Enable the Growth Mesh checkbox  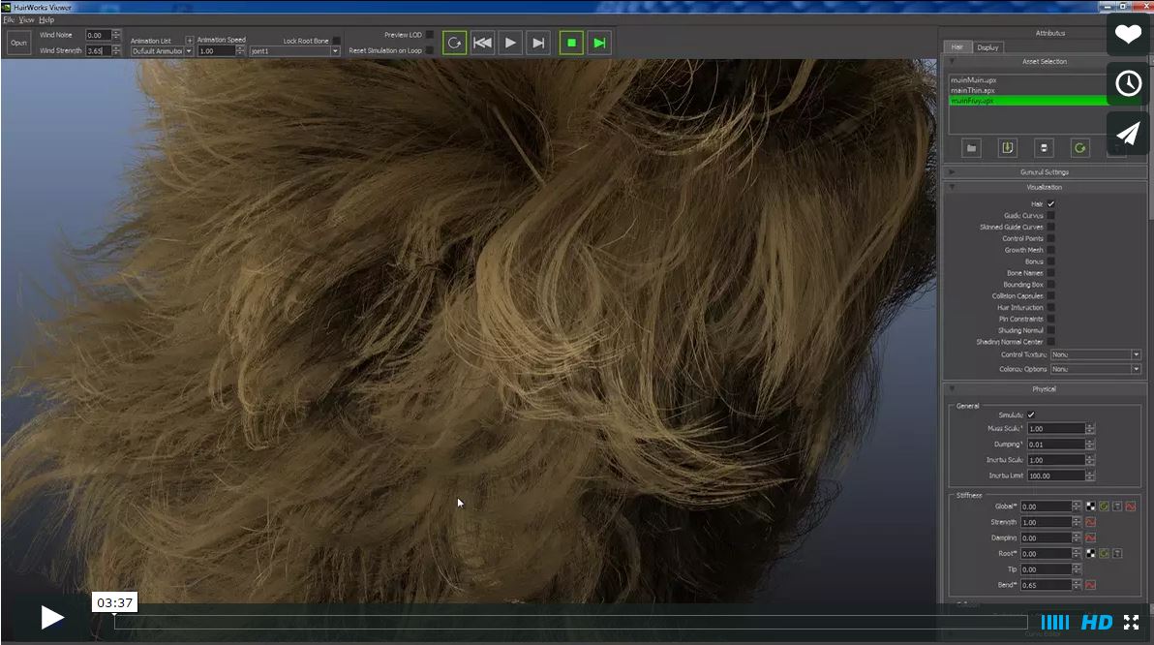coord(1051,250)
